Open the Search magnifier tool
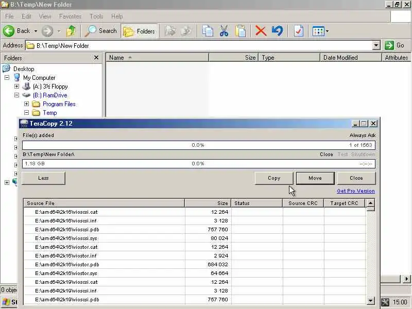The width and height of the screenshot is (412, 309). click(x=100, y=31)
